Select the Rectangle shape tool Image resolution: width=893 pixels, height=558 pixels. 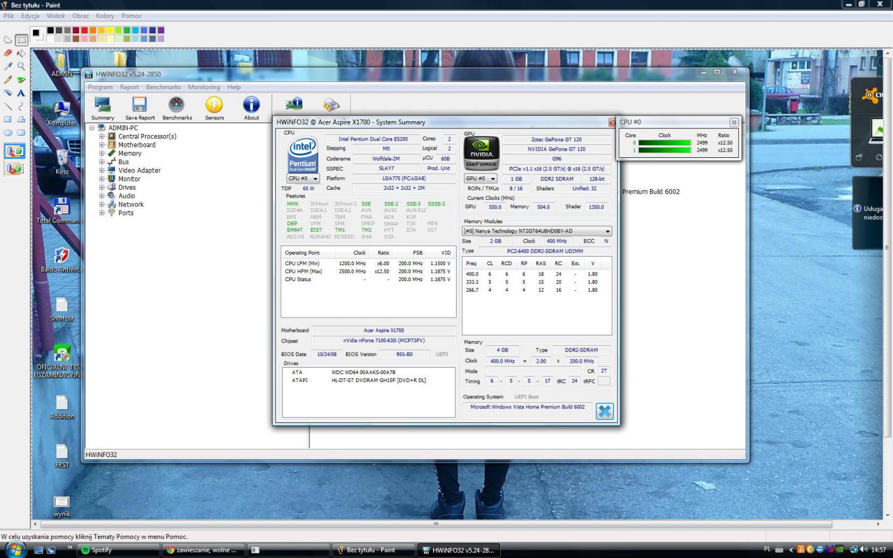pos(8,119)
